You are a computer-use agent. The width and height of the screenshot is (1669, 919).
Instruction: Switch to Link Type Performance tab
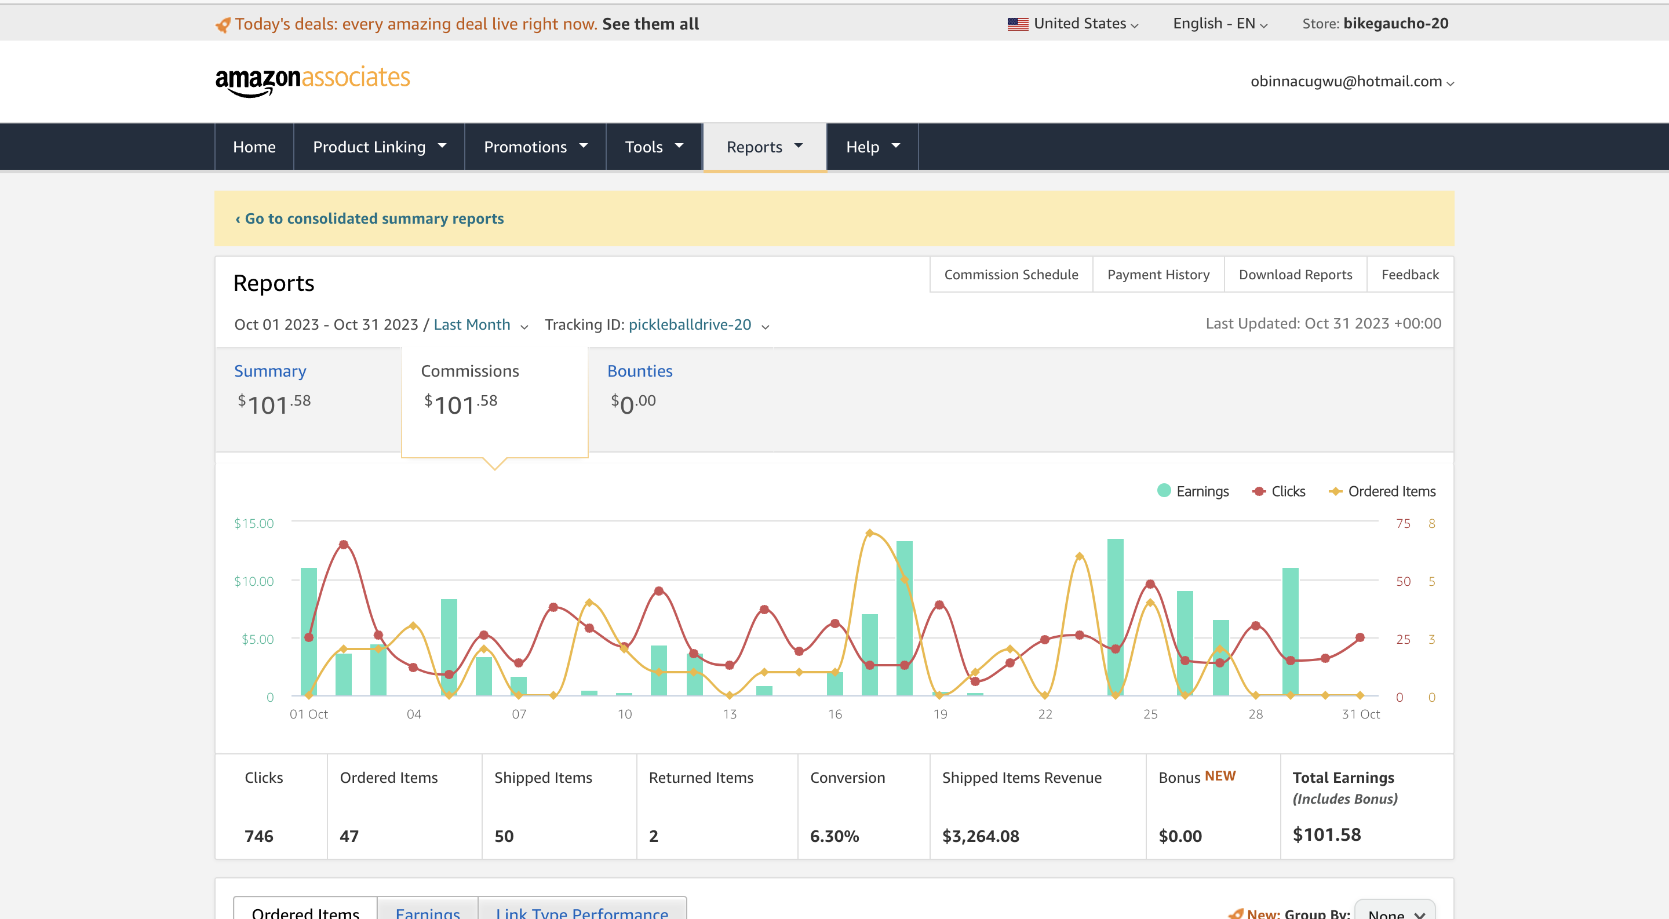[x=582, y=909]
